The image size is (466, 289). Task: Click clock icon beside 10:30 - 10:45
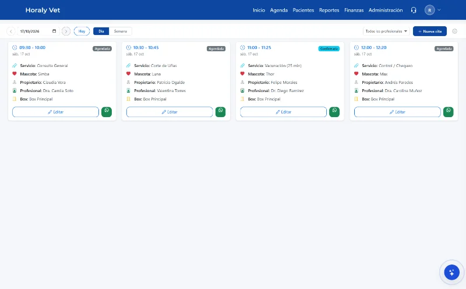pyautogui.click(x=128, y=48)
